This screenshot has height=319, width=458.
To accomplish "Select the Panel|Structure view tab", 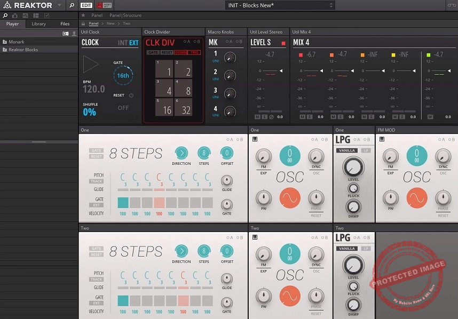I will 125,15.
